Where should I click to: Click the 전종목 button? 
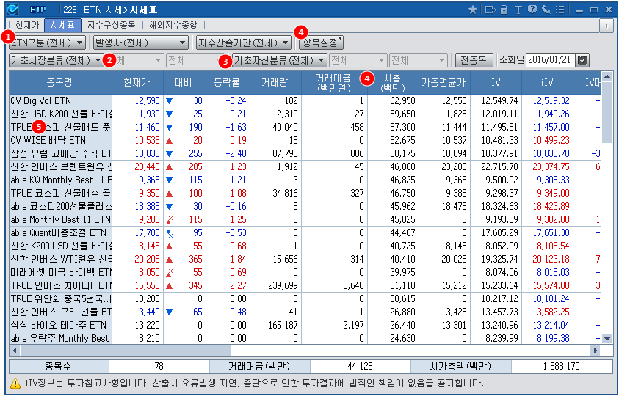474,60
